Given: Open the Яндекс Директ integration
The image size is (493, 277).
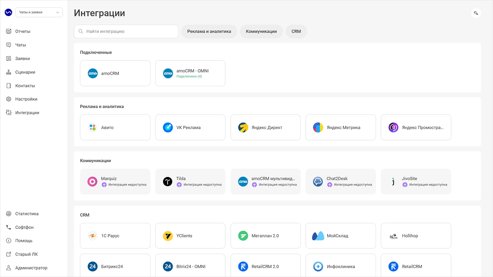Looking at the screenshot, I should click(265, 127).
